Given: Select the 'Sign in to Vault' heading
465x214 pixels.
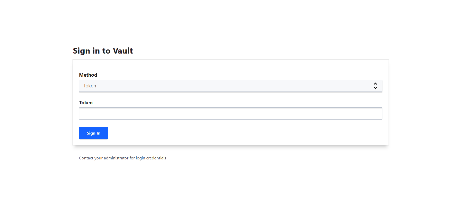Looking at the screenshot, I should 103,51.
